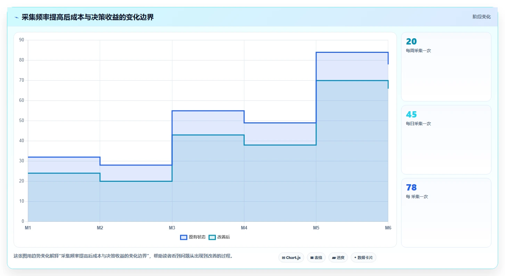Click the teal 改善后 legend color box
Image resolution: width=505 pixels, height=276 pixels.
click(x=212, y=237)
